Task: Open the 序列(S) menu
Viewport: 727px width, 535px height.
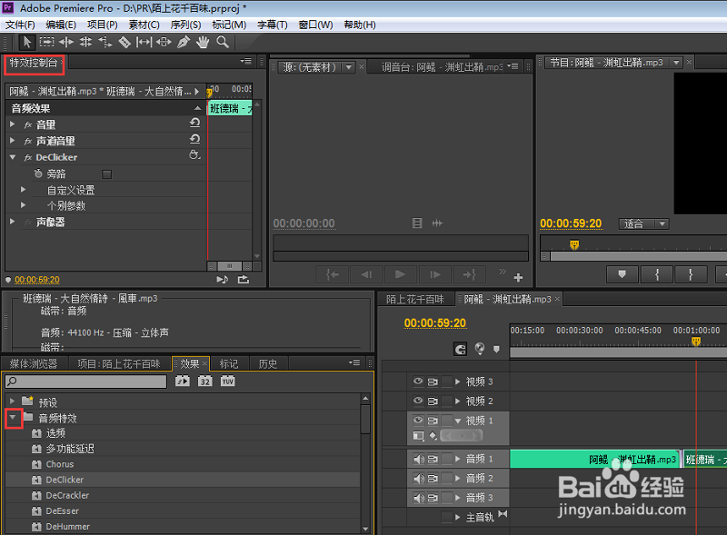Action: 186,25
